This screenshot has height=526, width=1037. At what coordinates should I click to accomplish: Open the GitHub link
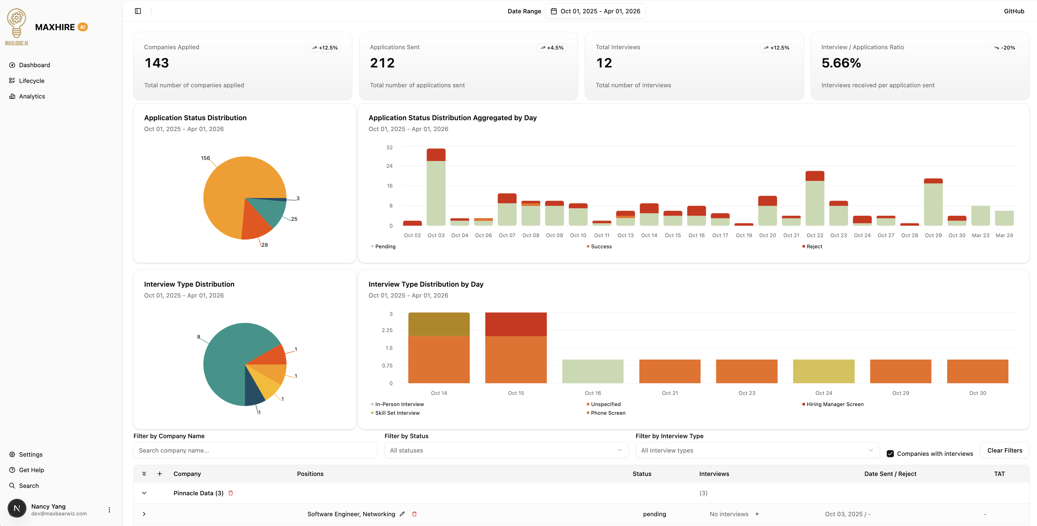click(x=1014, y=11)
